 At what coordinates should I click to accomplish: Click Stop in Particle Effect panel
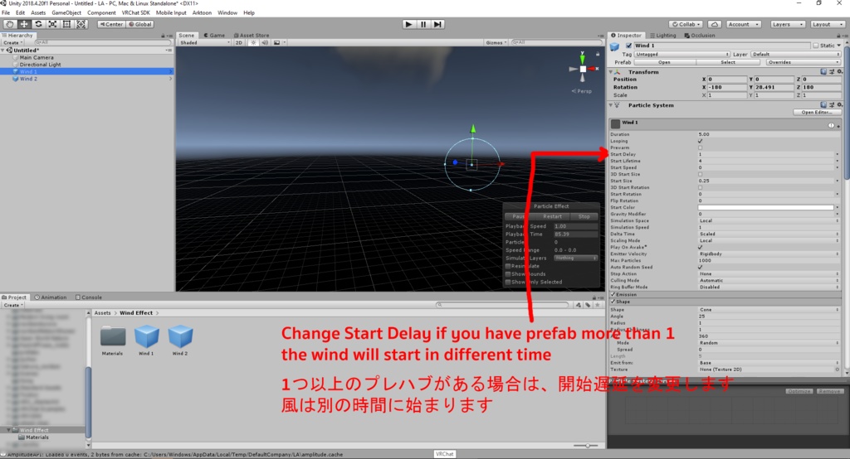tap(584, 216)
